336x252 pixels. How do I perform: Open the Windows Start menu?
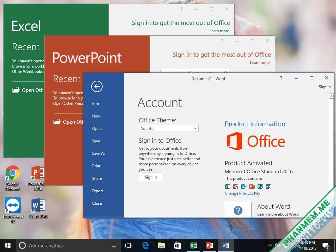click(x=8, y=245)
